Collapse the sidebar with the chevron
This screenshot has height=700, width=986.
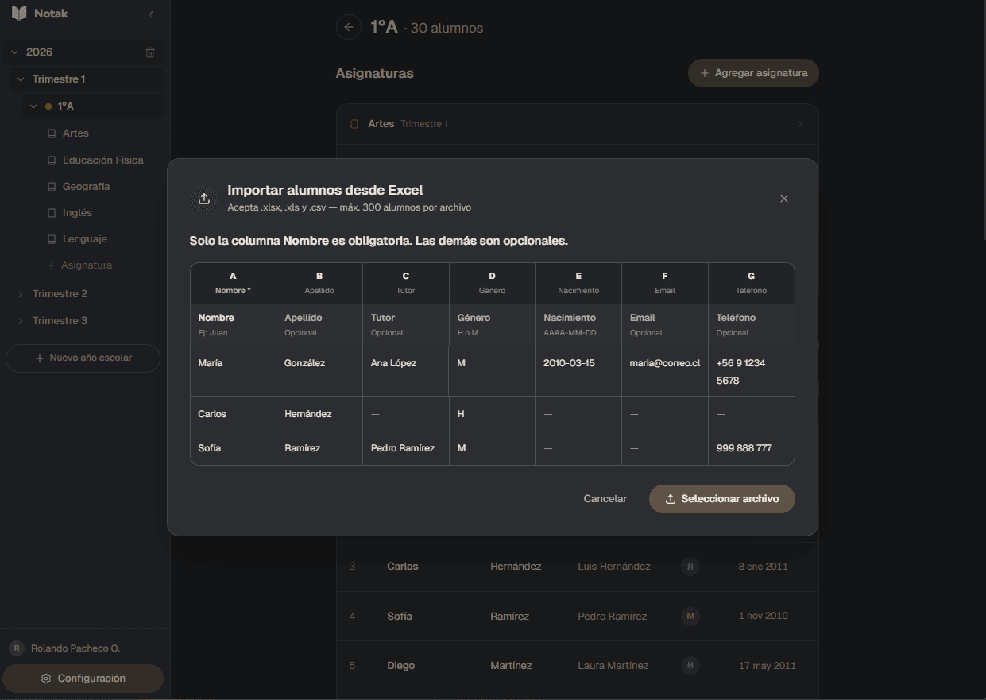[x=151, y=14]
